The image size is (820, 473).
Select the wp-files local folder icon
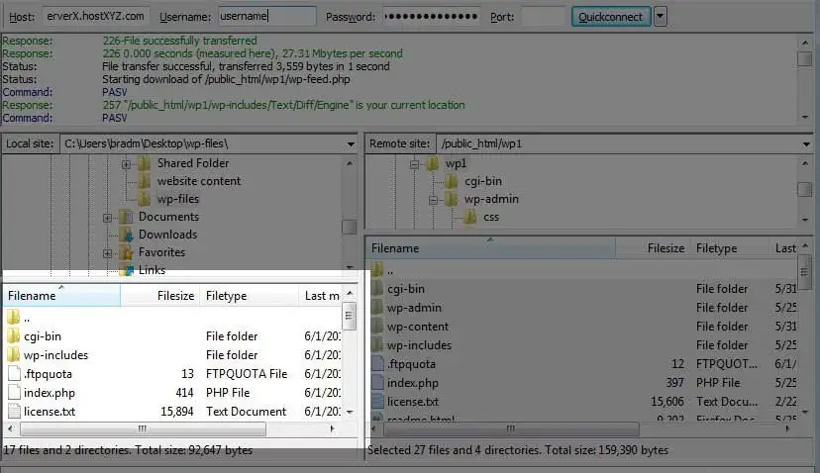tap(145, 199)
